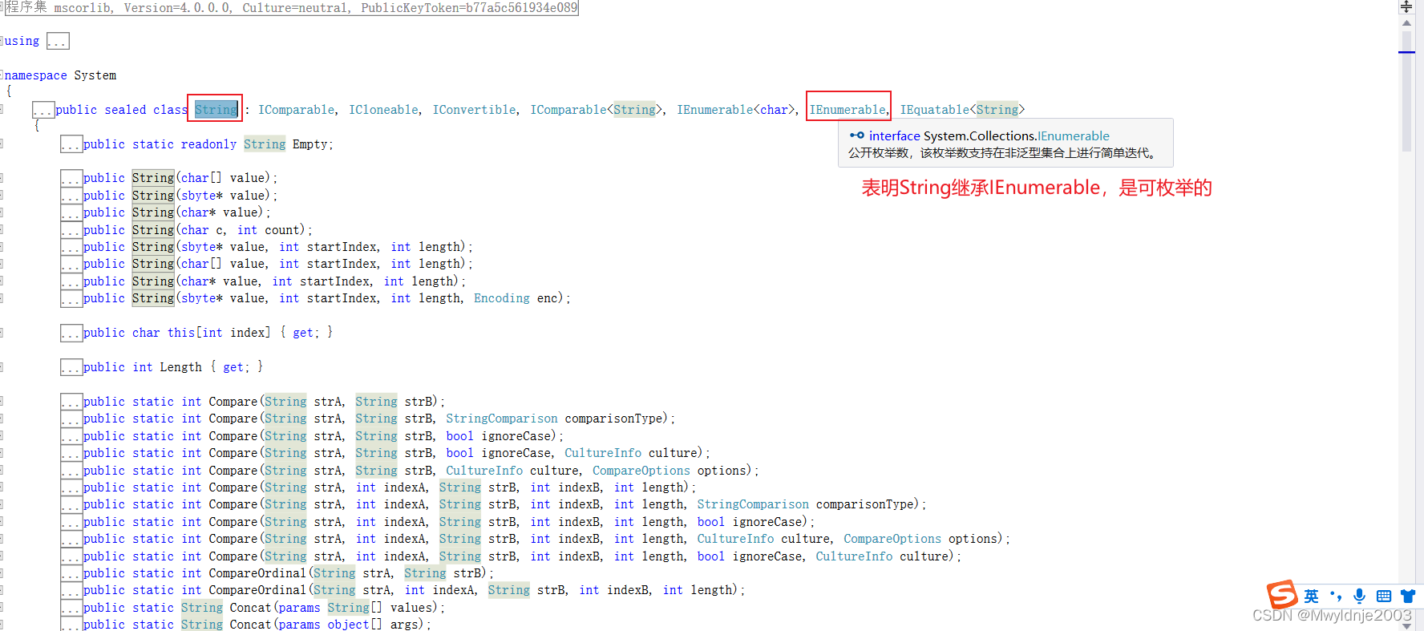1424x631 pixels.
Task: Click the first CompareOrdinal method name
Action: click(x=257, y=573)
